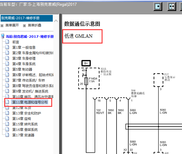
Task: Click the page icon beside 第3章
Action: pyautogui.click(x=7, y=58)
